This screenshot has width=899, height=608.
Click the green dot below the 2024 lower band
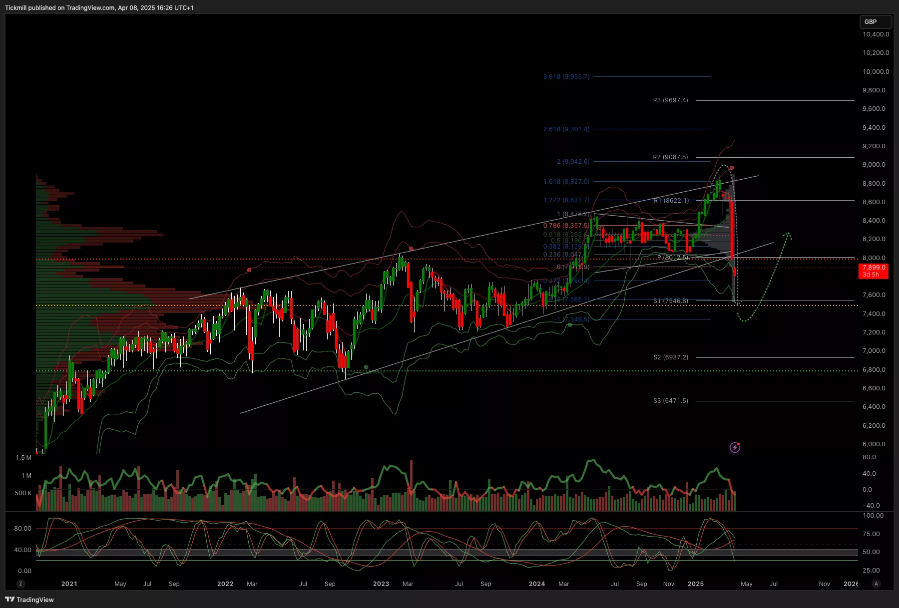570,325
